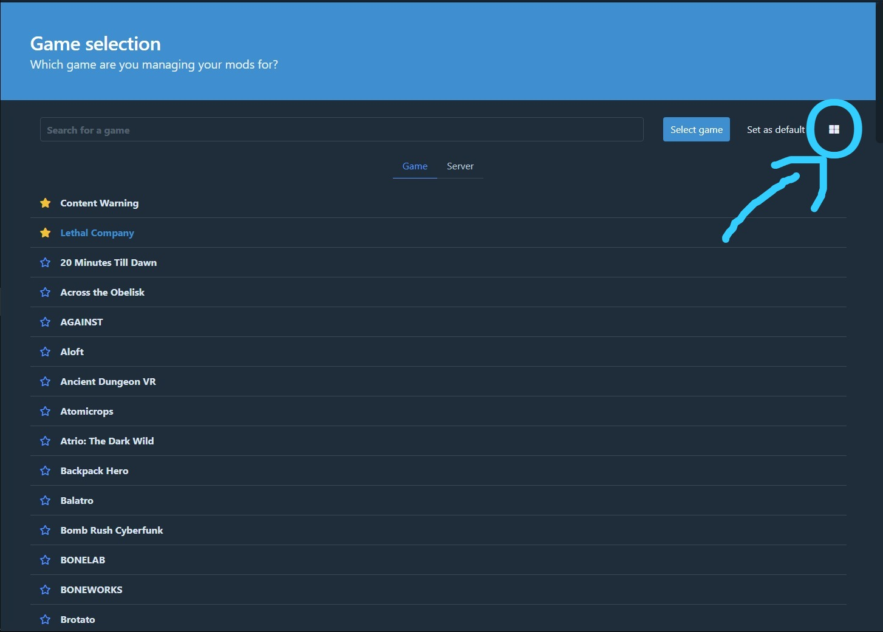Select the Balatro game name
Screen dimensions: 883x632
click(77, 500)
